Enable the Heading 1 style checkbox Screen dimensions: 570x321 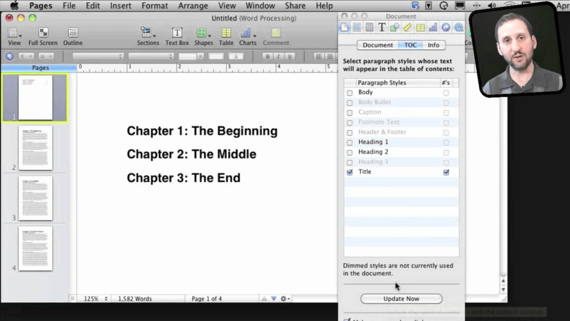[350, 143]
